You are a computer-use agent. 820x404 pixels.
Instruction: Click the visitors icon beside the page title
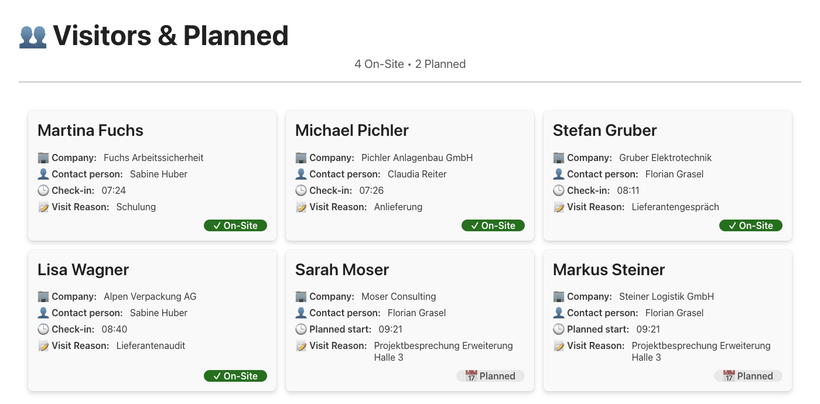(33, 36)
